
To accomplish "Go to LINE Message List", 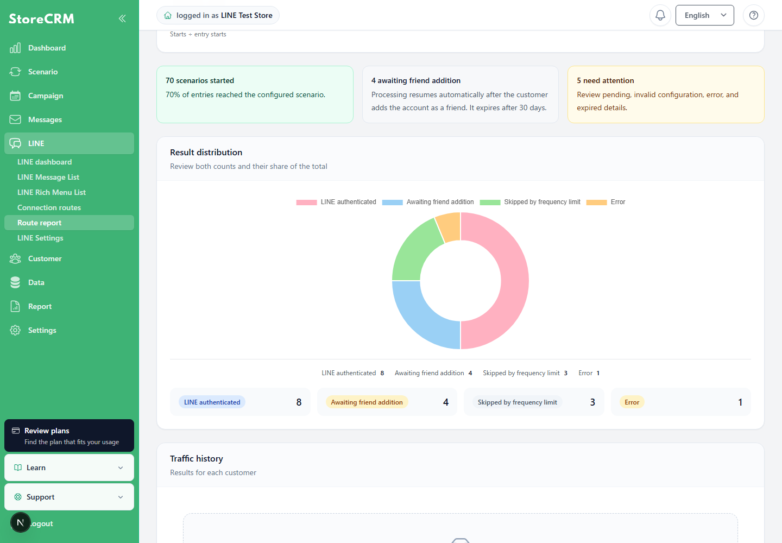I will pos(69,177).
